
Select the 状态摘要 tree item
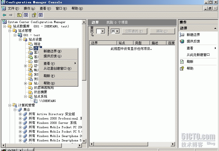(x=40, y=92)
